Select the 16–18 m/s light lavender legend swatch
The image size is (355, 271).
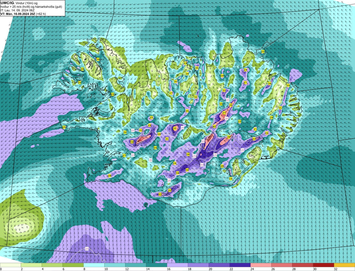(x=177, y=265)
